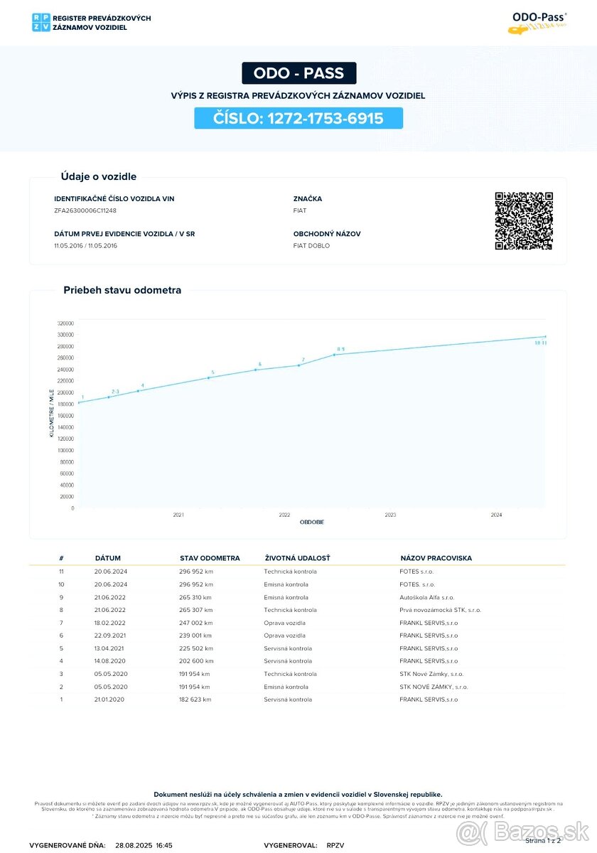Screen dimensions: 597x853
Task: Click the vehicle QR code
Action: (x=524, y=221)
